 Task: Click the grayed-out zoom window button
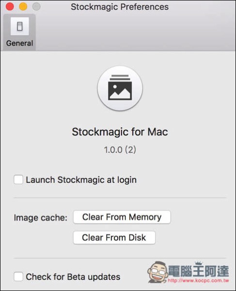point(36,7)
